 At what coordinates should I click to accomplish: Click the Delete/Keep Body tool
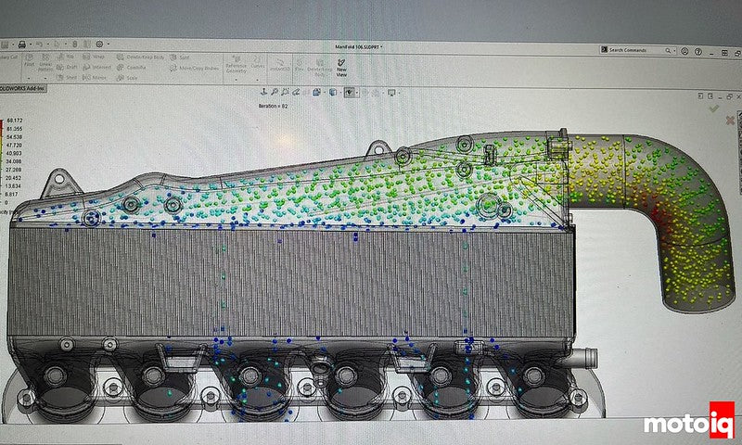click(x=141, y=57)
